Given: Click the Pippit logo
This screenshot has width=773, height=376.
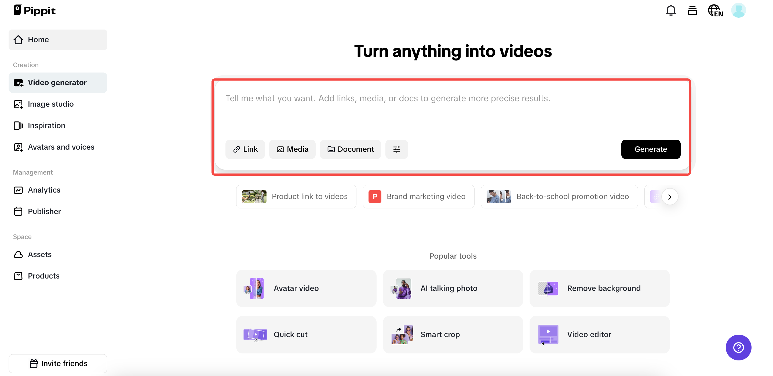Looking at the screenshot, I should pyautogui.click(x=34, y=10).
